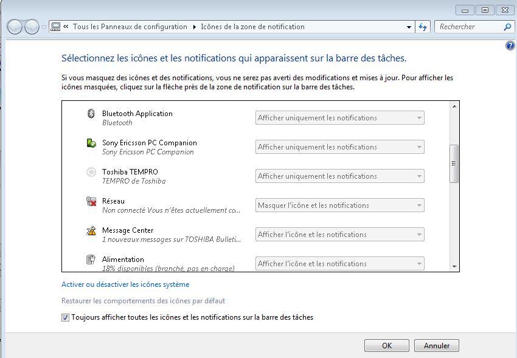Click the Sony Ericsson PC Companion icon
Viewport: 517px width, 358px height.
click(x=91, y=143)
